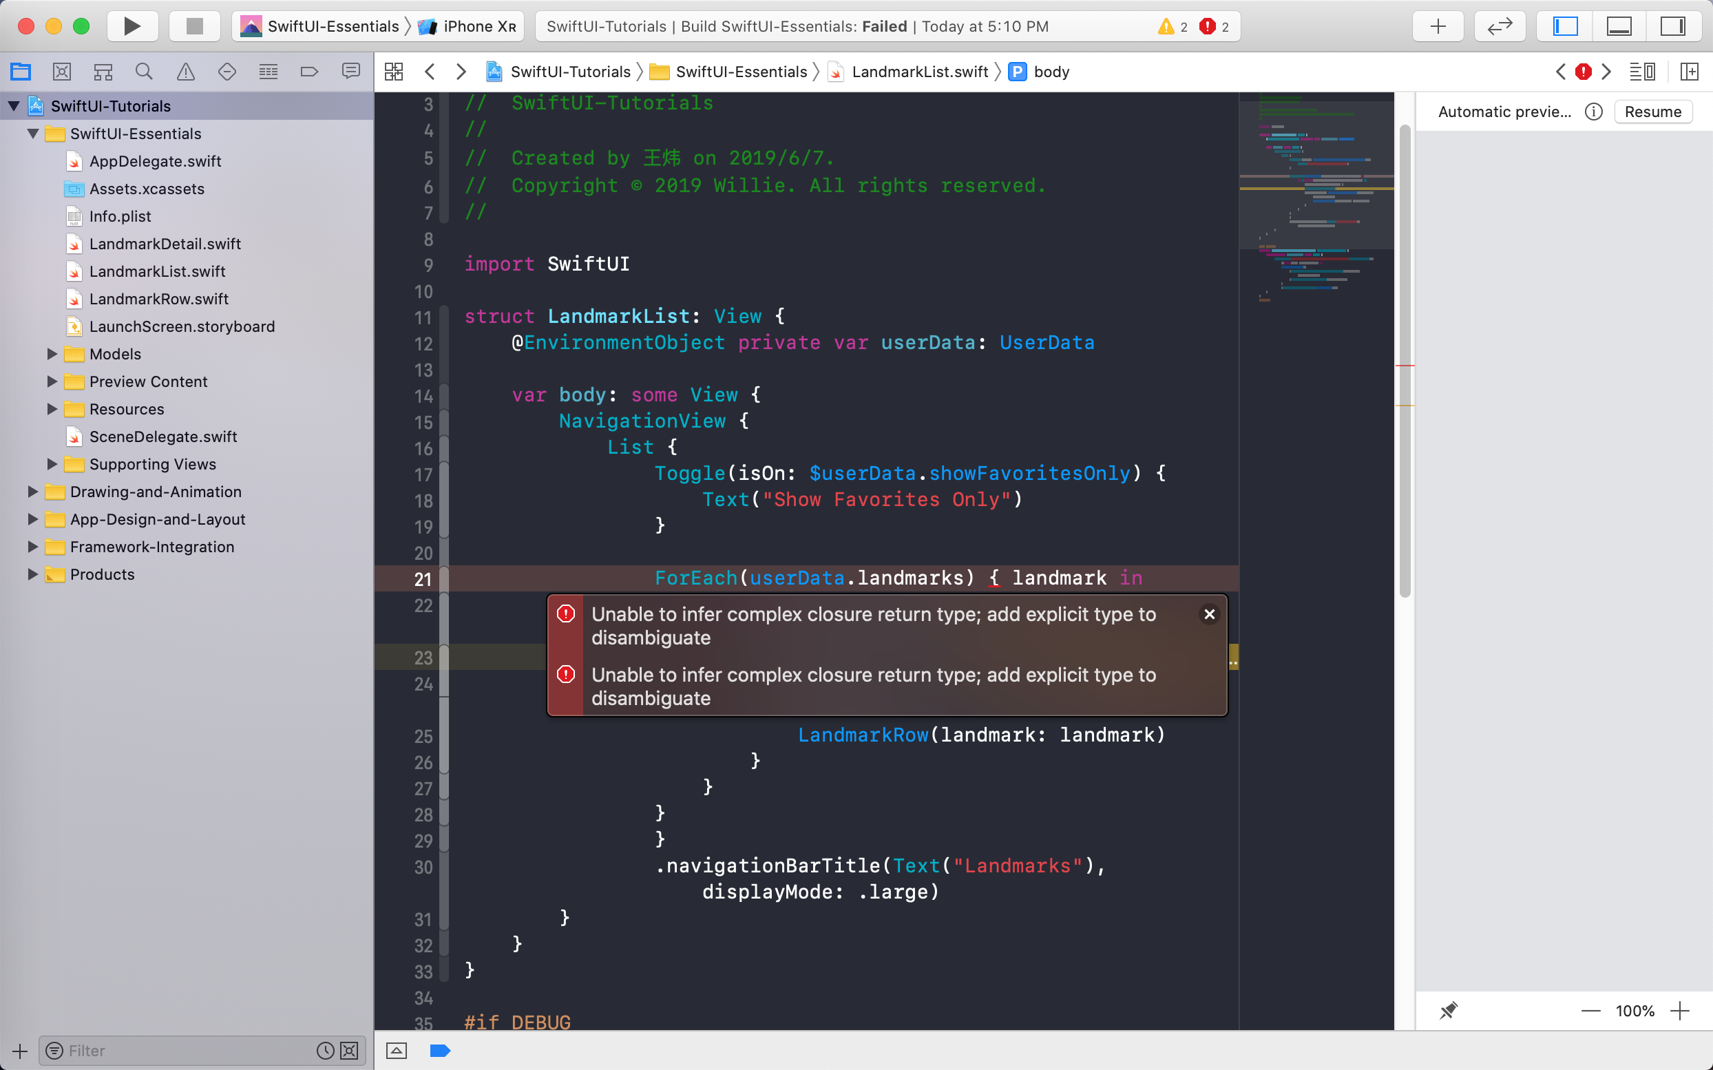Toggle the inspectors panel visibility

pos(1672,26)
